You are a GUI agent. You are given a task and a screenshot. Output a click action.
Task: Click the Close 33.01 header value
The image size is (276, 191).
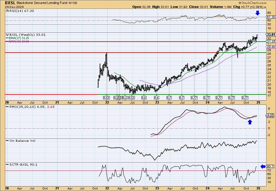tap(198, 7)
